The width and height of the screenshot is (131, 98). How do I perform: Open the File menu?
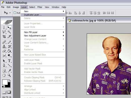(x=3, y=7)
